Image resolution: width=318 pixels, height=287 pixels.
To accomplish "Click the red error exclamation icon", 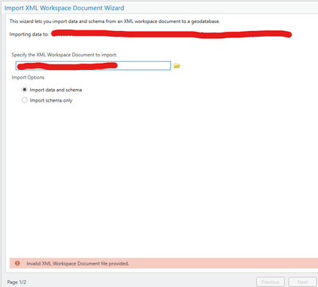I will pyautogui.click(x=17, y=263).
